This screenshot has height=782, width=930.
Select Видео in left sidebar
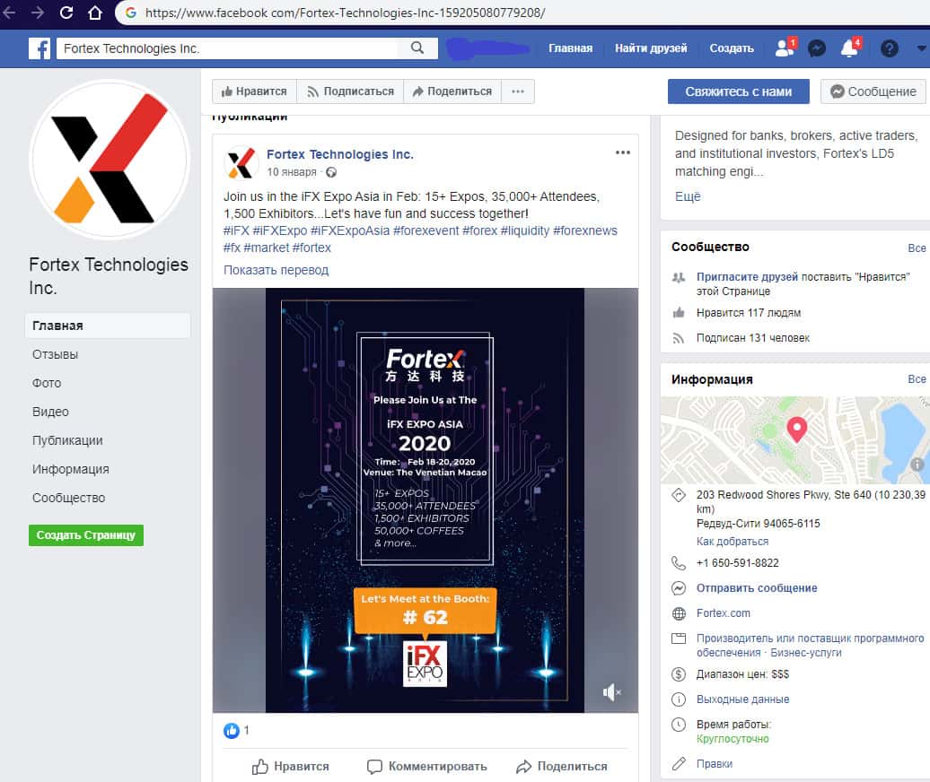point(50,412)
